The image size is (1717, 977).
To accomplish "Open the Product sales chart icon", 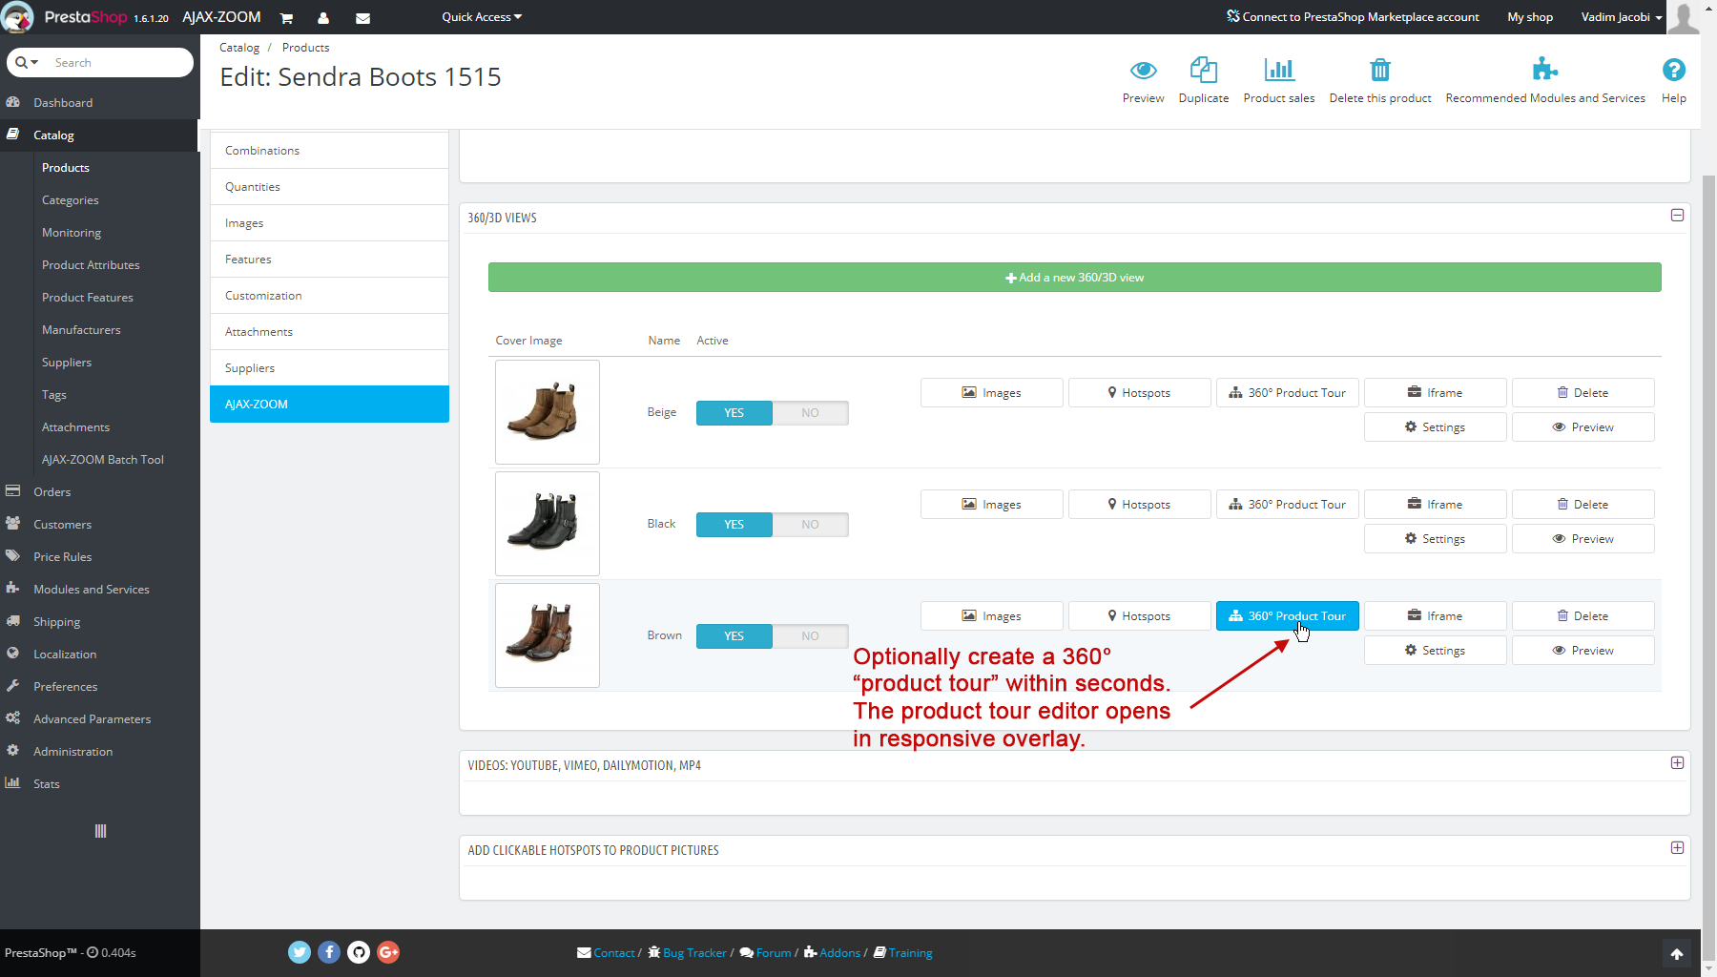I will [x=1279, y=70].
